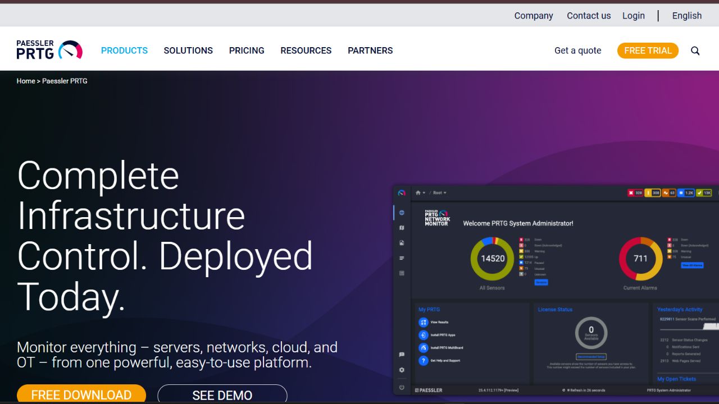Click the Get a quote link
The height and width of the screenshot is (404, 719).
(x=577, y=50)
